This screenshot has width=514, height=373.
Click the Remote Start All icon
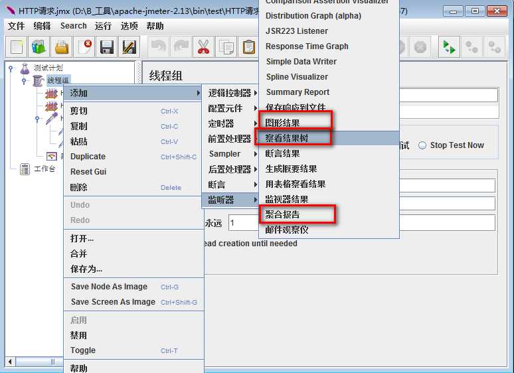pos(449,47)
